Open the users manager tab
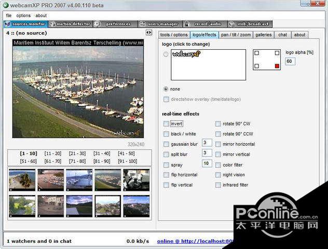Image resolution: width=328 pixels, height=249 pixels. point(160,24)
